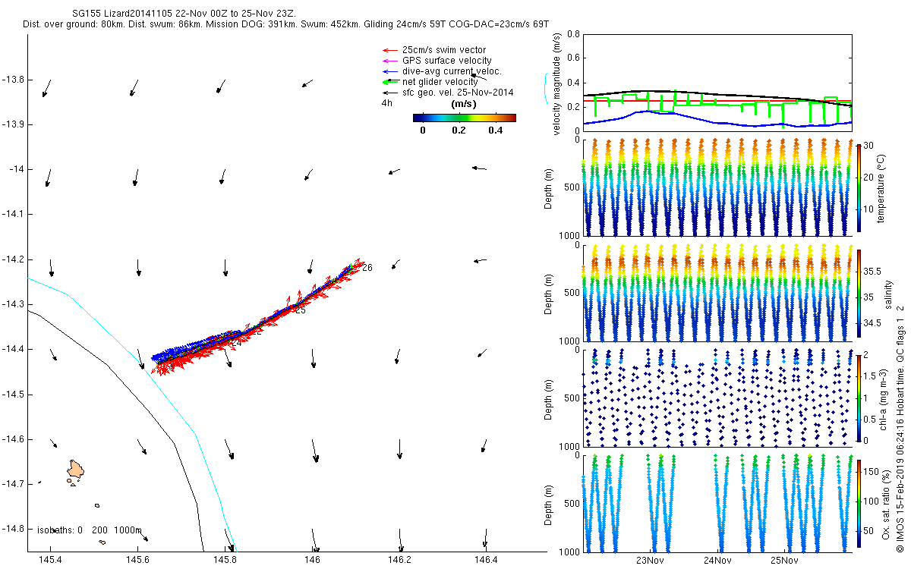Click the 'Ox. sat. ratio (%)' label

887,504
